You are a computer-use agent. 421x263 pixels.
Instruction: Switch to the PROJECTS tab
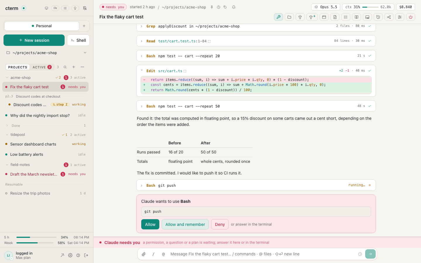(x=18, y=67)
